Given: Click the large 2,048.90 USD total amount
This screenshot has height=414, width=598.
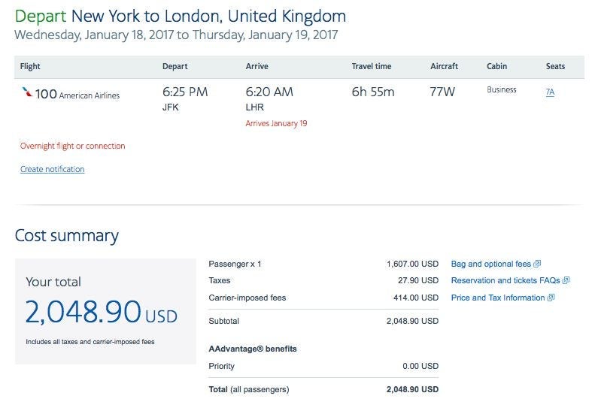Looking at the screenshot, I should (x=101, y=312).
